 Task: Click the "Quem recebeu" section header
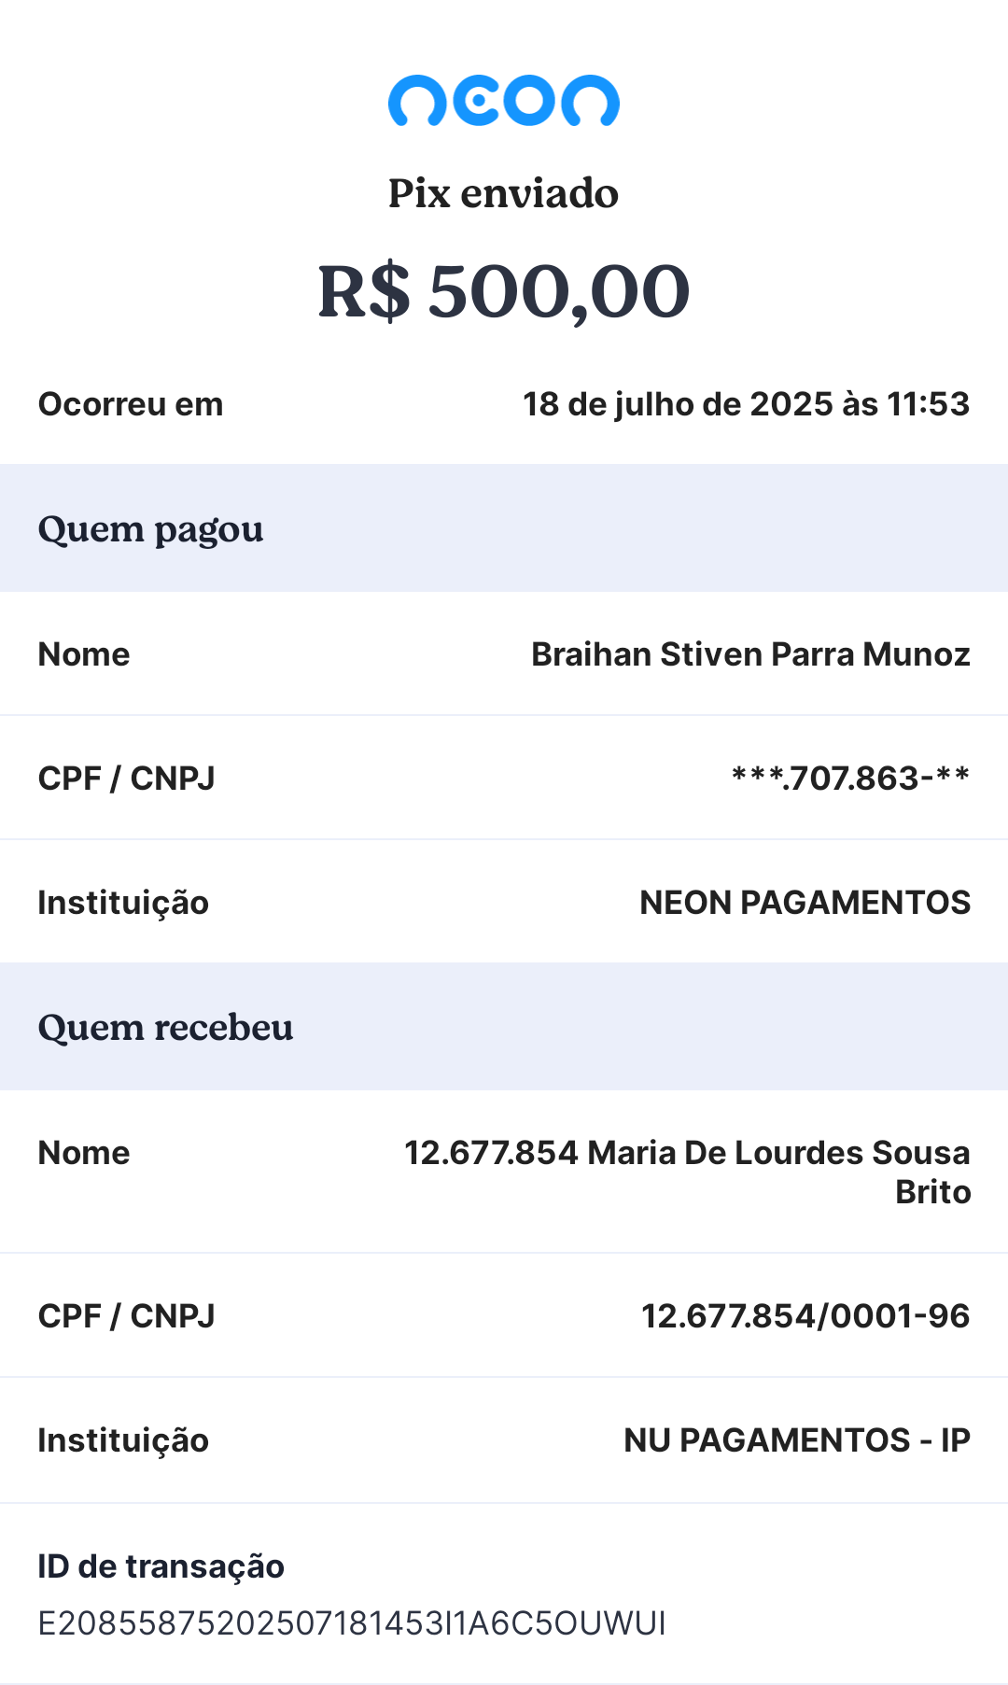click(x=165, y=1028)
